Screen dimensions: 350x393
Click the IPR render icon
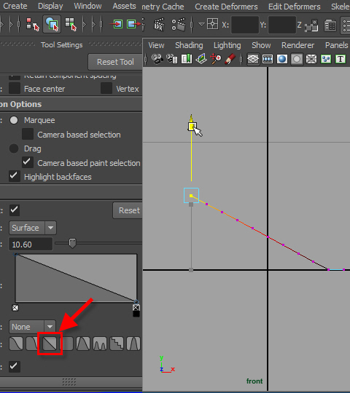click(159, 25)
